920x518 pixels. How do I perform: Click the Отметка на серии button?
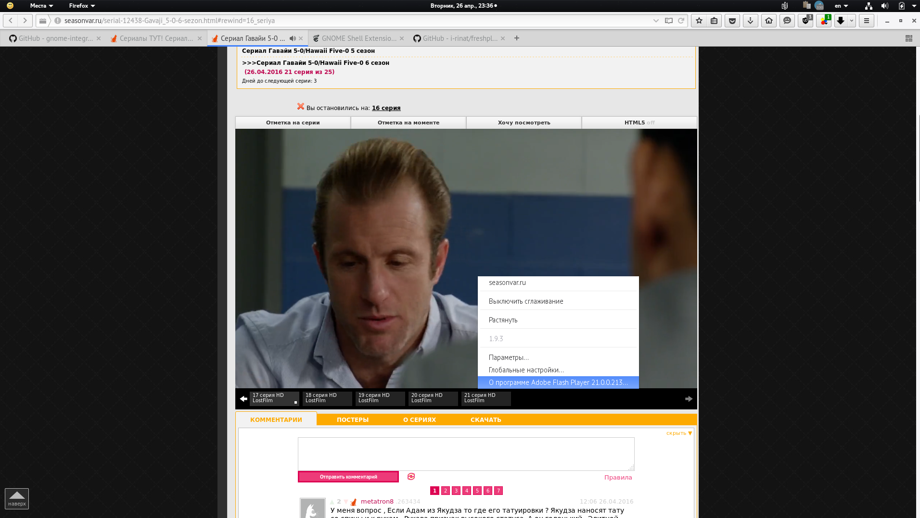pos(293,123)
